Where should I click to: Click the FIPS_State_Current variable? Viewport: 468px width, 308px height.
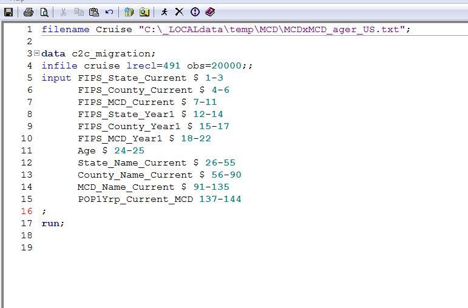[x=132, y=78]
